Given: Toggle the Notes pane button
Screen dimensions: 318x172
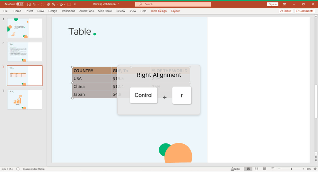Looking at the screenshot, I should coord(235,169).
